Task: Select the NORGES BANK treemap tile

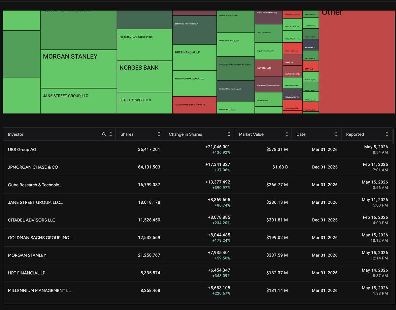Action: (x=145, y=76)
